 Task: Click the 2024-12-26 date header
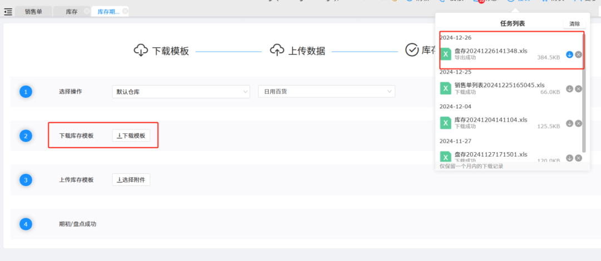(455, 38)
